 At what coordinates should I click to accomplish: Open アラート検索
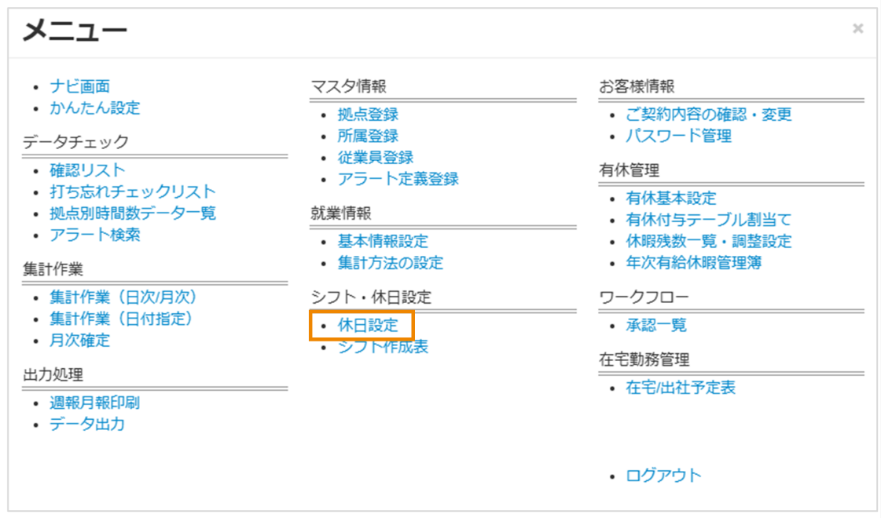pos(97,233)
